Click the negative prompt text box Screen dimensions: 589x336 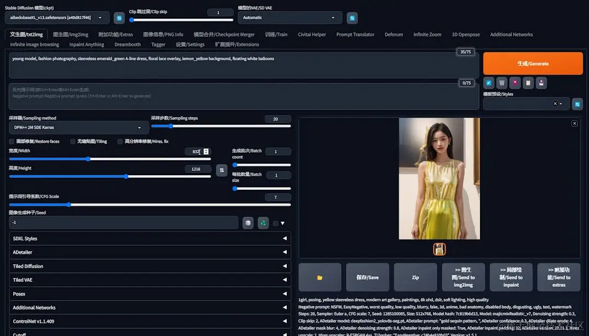pyautogui.click(x=244, y=96)
